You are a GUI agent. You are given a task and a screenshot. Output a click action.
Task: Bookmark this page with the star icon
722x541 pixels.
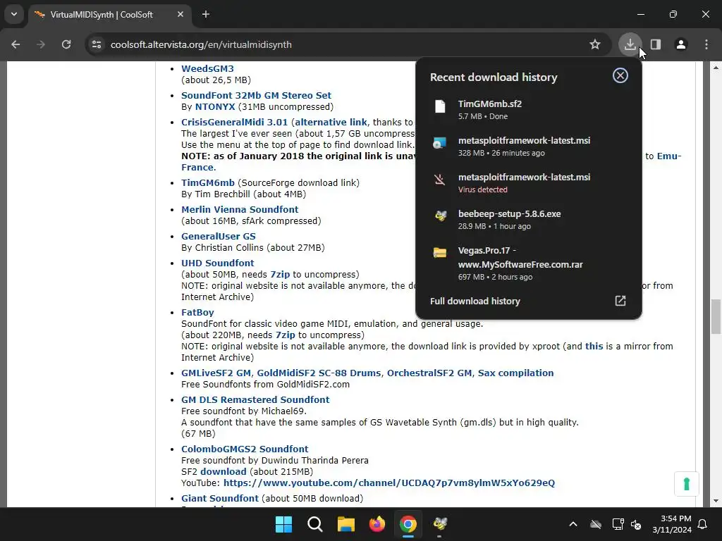tap(595, 44)
